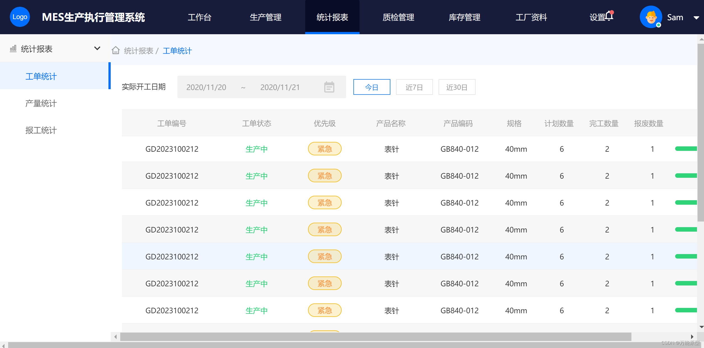Select the 今日 date filter
704x348 pixels.
pyautogui.click(x=372, y=87)
